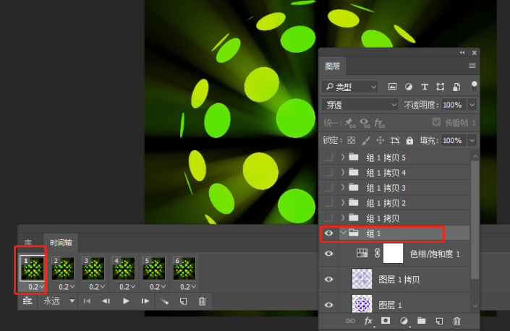This screenshot has height=331, width=510.
Task: Click the convert to video timeline icon
Action: coord(27,301)
